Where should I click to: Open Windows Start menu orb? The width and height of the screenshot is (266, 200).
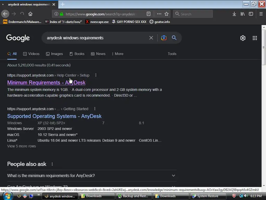tap(8, 196)
